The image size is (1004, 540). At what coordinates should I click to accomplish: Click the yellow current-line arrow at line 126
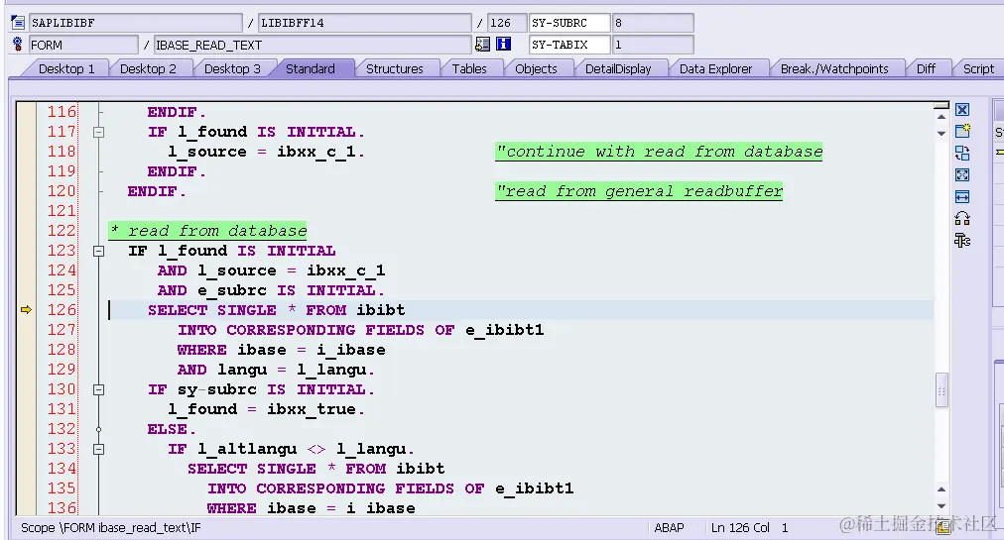26,310
